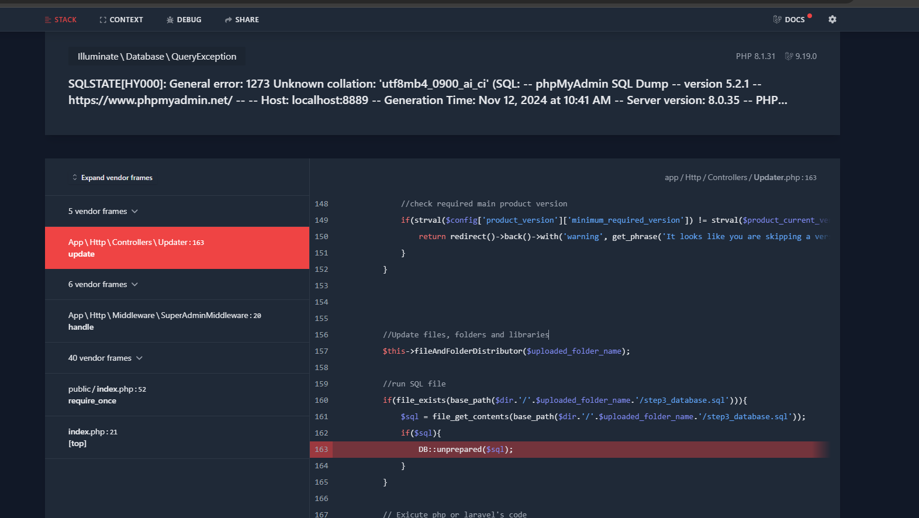Click Expand vendor frames button

click(x=112, y=177)
